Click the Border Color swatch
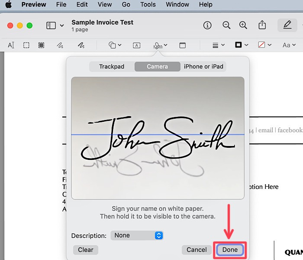 238,45
